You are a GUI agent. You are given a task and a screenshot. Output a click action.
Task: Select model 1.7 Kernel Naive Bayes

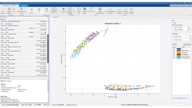tap(23, 25)
